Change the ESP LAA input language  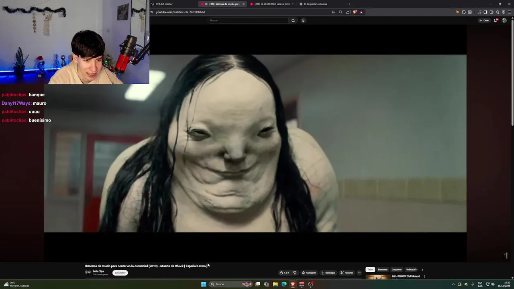[480, 284]
